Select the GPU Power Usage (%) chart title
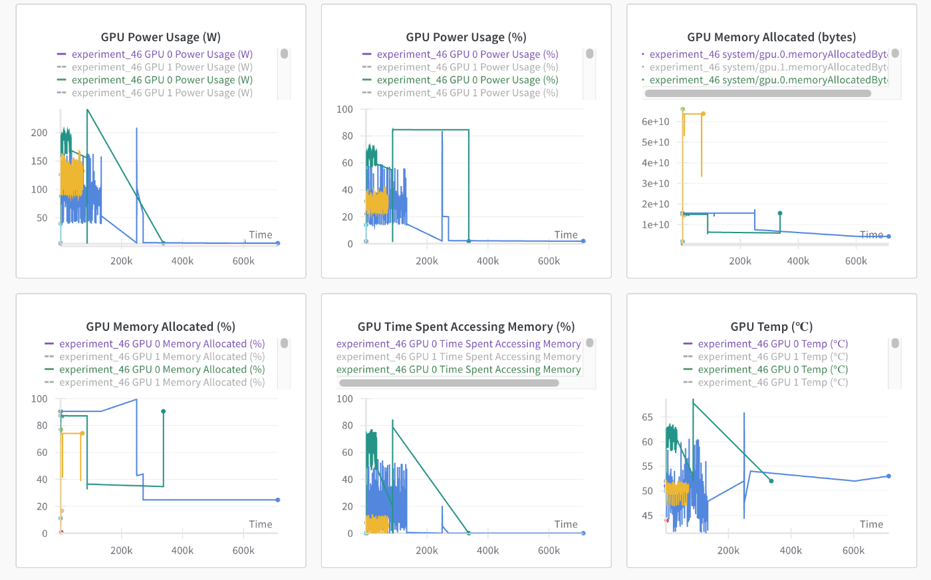The width and height of the screenshot is (931, 580). pos(466,37)
